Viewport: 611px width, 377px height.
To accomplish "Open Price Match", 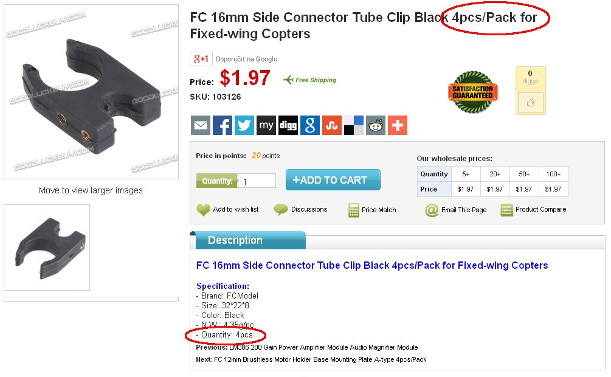I will (378, 210).
